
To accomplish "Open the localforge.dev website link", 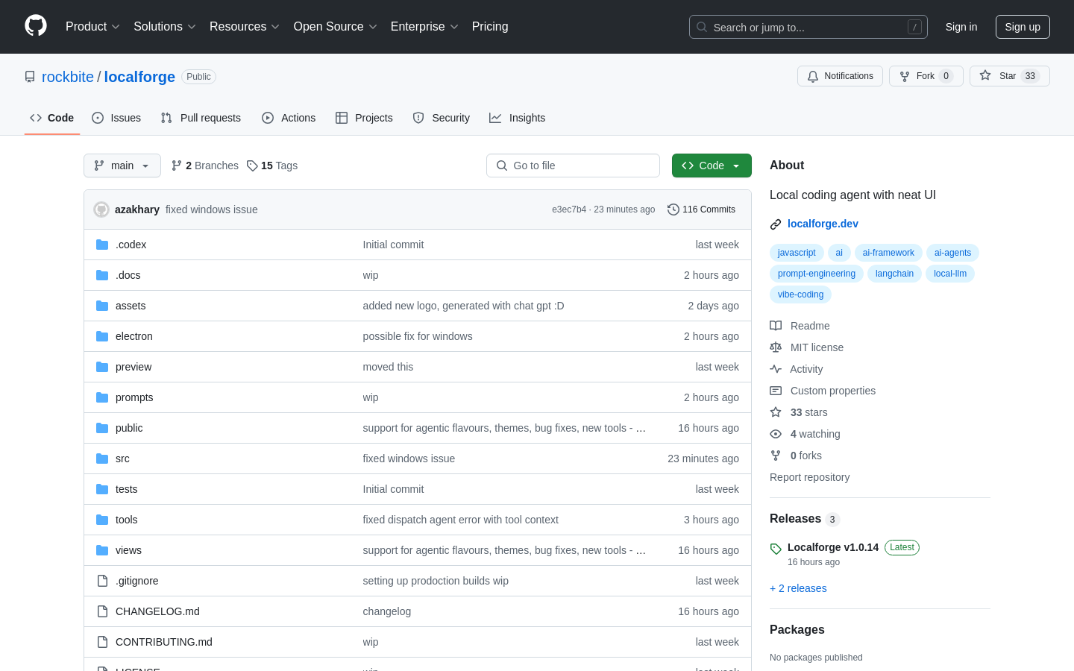I will [823, 224].
